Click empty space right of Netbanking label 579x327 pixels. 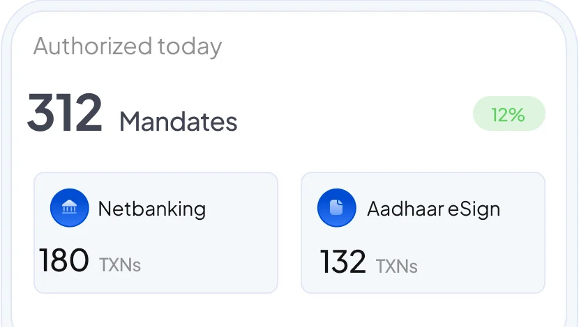tap(241, 209)
